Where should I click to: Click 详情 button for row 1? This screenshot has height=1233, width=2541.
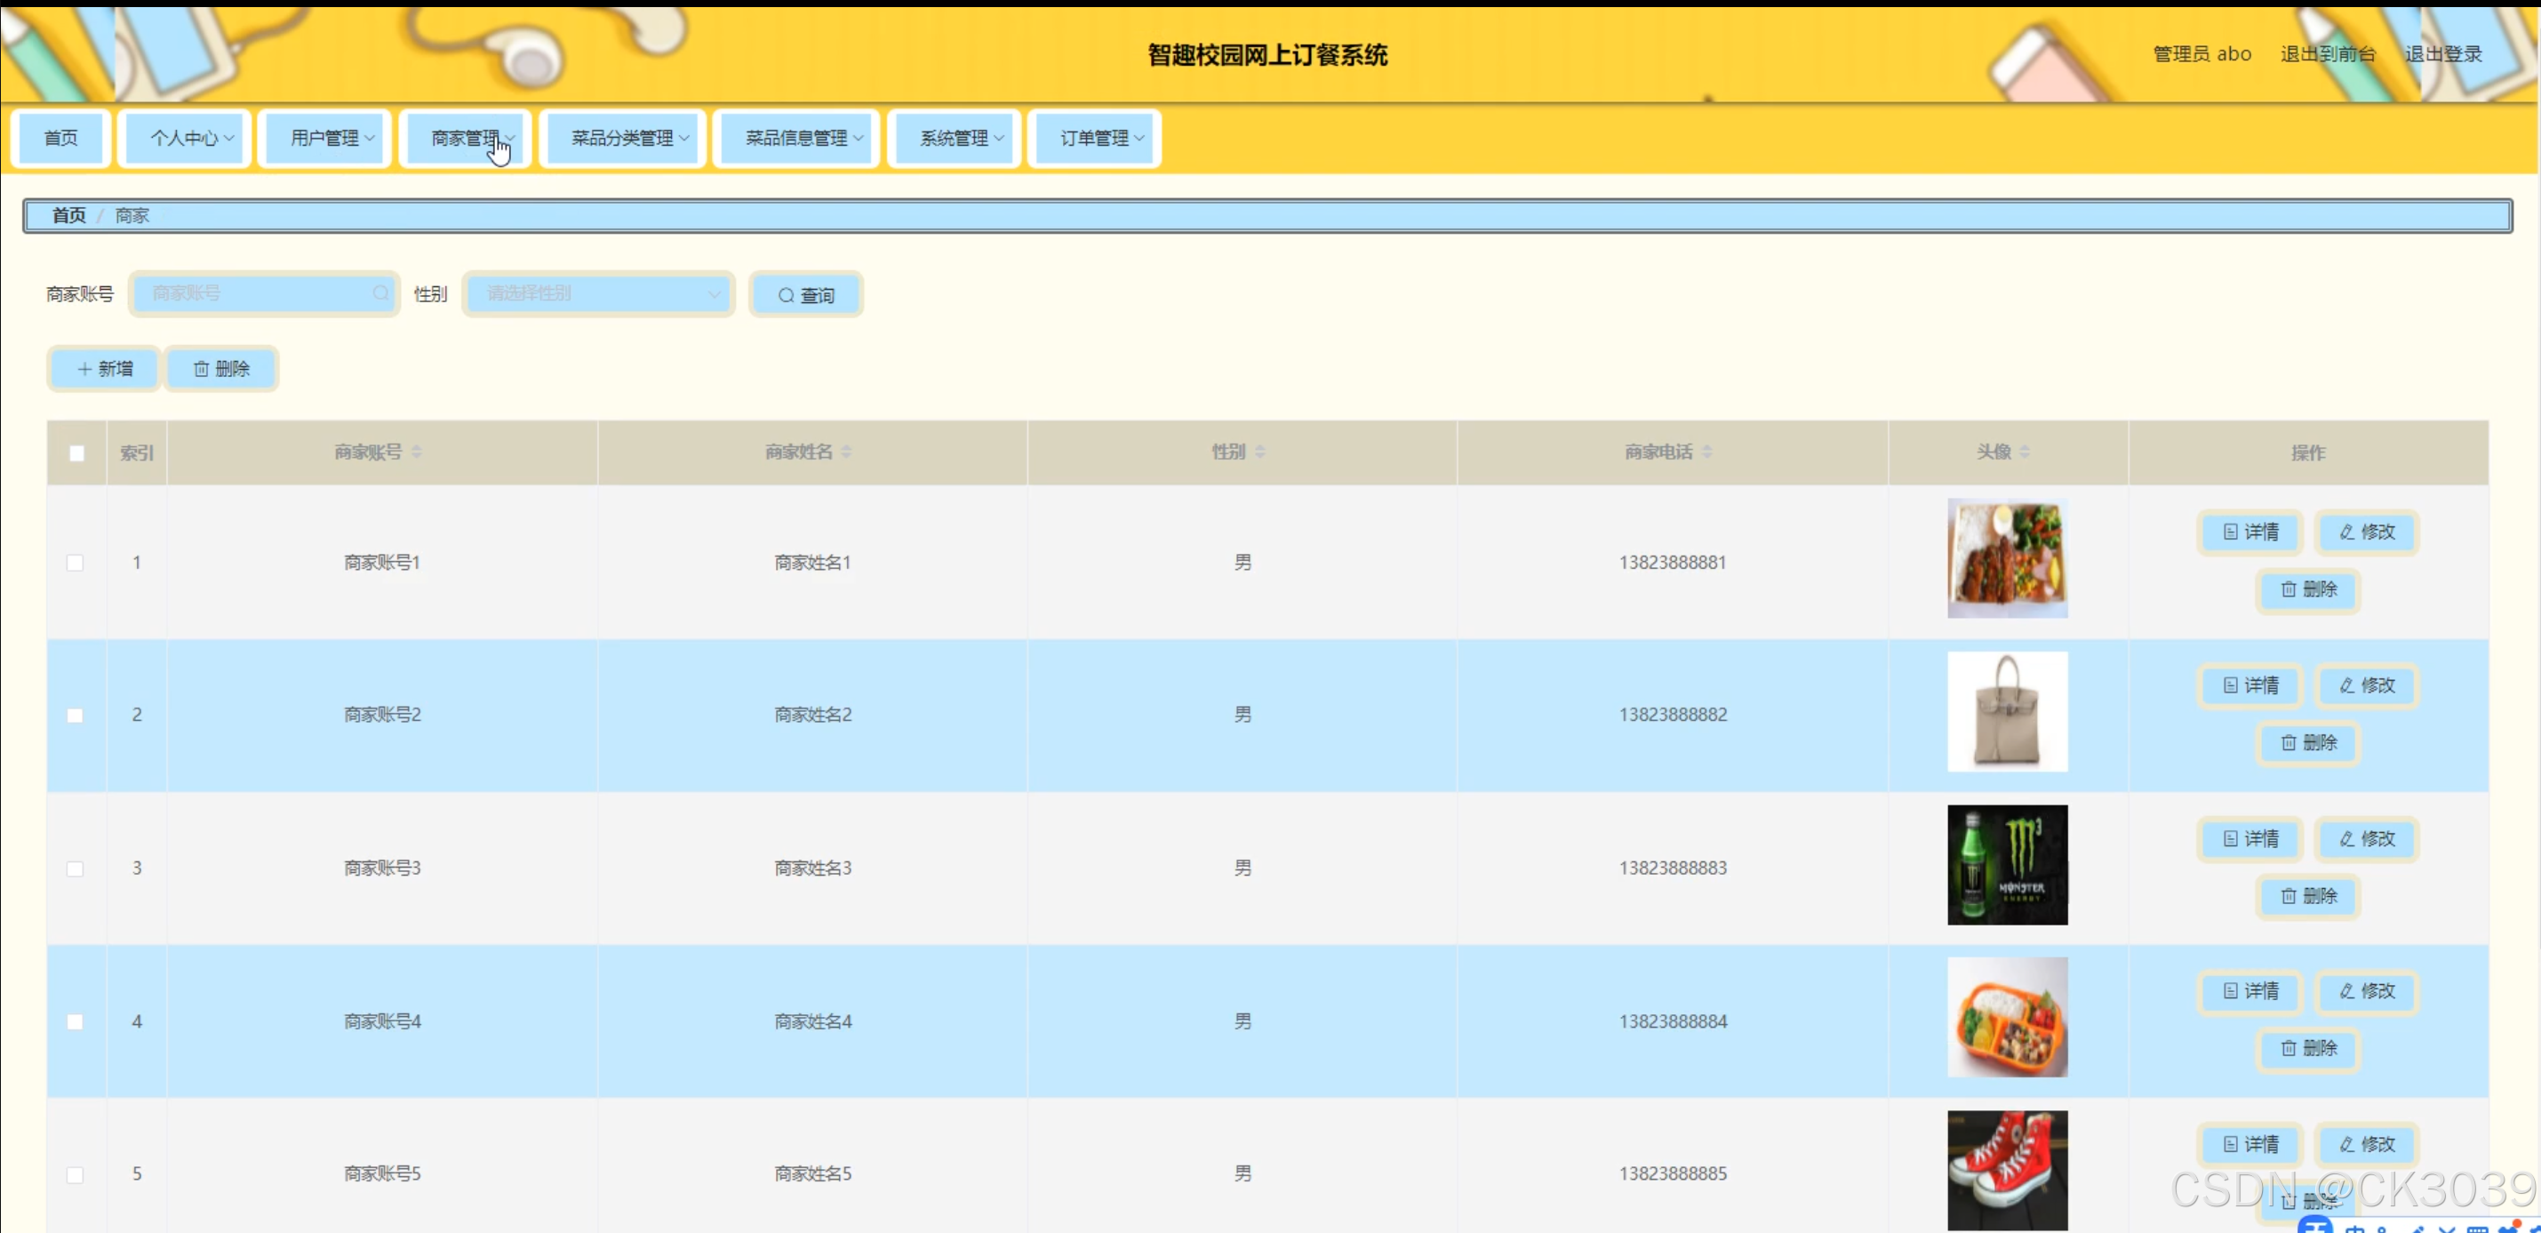click(2250, 532)
